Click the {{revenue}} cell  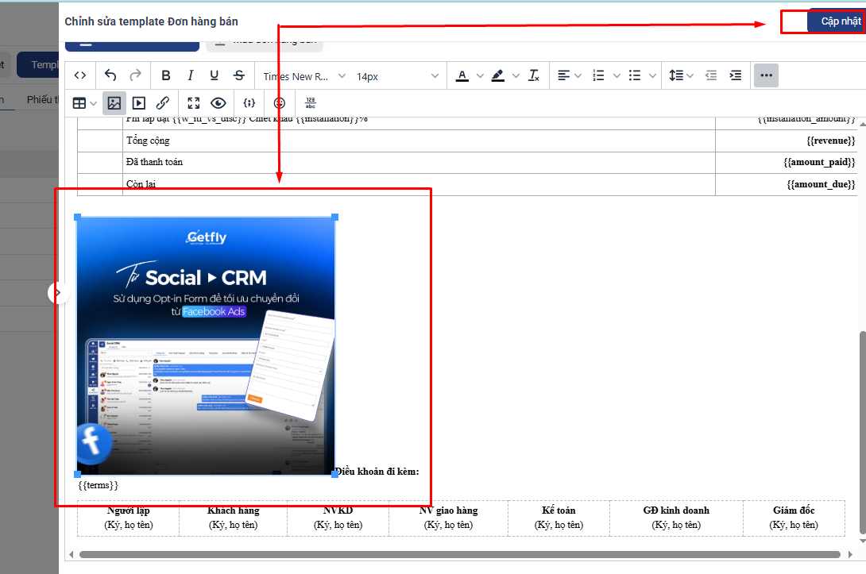click(x=786, y=141)
